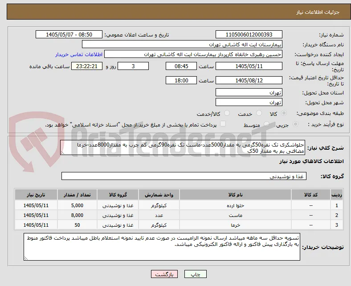This screenshot has width=351, height=286.
Task: Click the unit cell عدد in the ماست row
Action: pyautogui.click(x=159, y=215)
